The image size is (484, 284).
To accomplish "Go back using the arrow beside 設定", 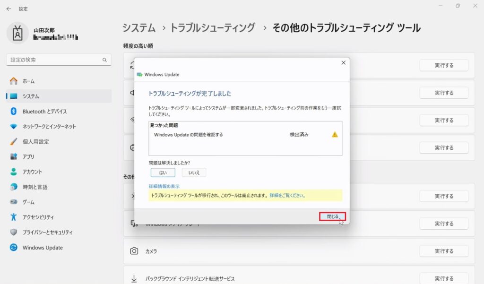I will [x=9, y=9].
